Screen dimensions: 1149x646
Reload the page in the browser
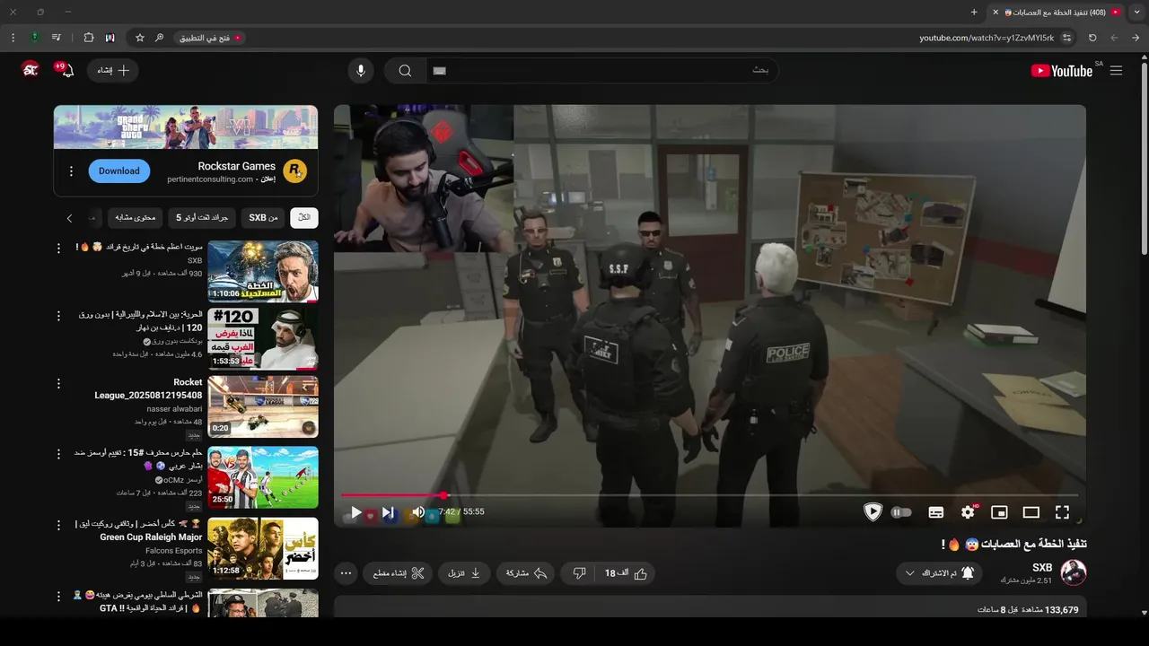pos(1092,38)
